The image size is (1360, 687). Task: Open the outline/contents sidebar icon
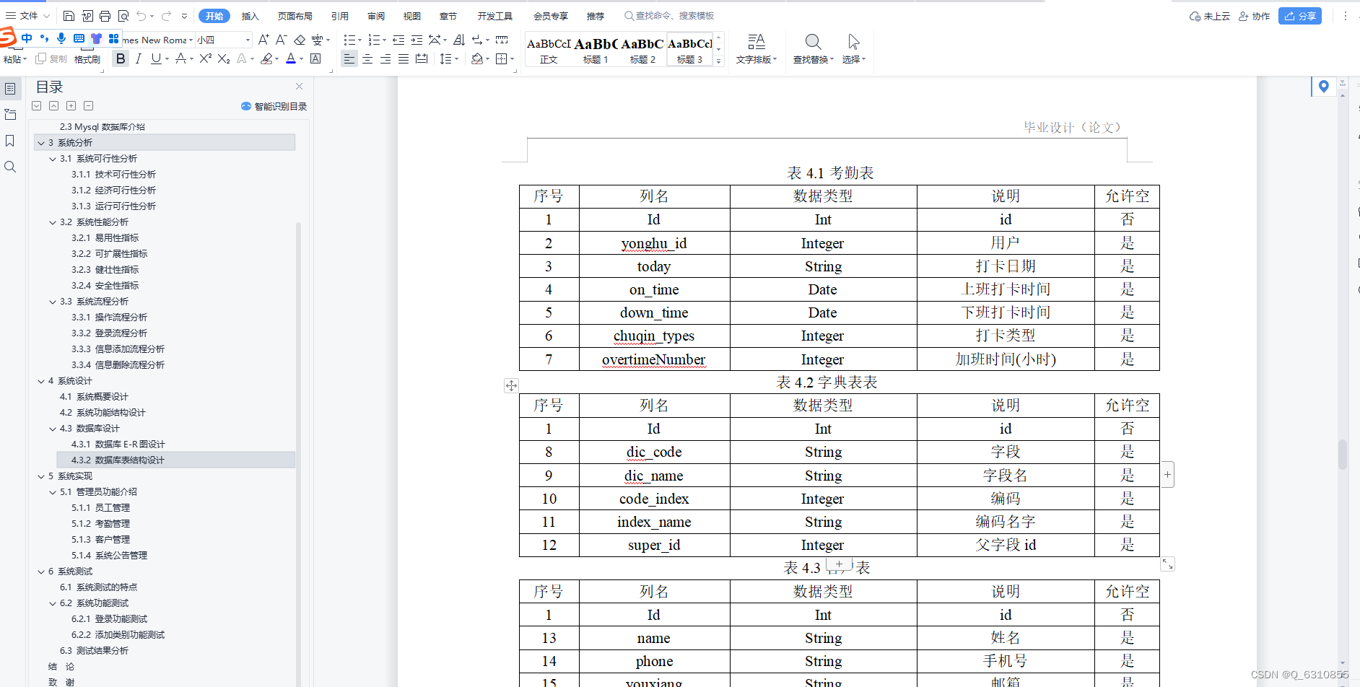[x=10, y=89]
